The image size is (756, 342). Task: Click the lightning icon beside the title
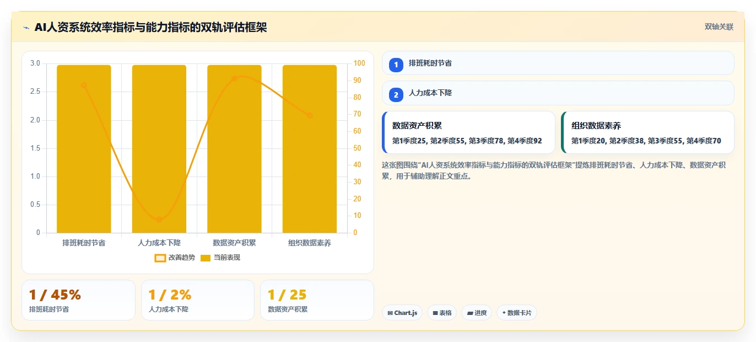coord(26,28)
